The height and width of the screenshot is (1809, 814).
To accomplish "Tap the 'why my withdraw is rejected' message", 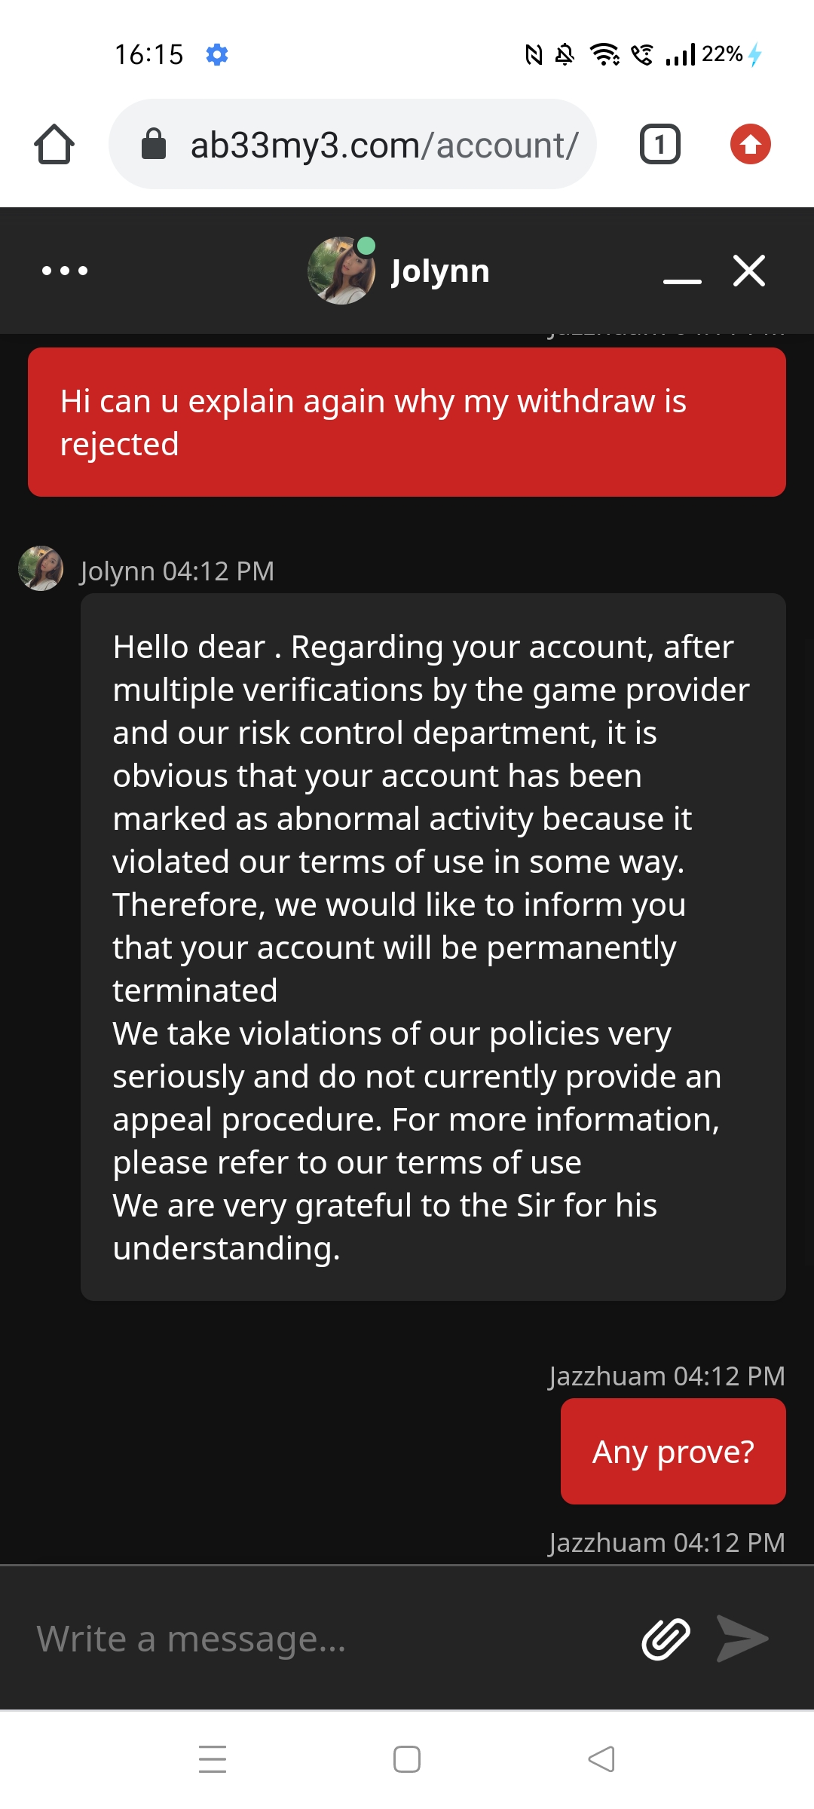I will pyautogui.click(x=407, y=422).
